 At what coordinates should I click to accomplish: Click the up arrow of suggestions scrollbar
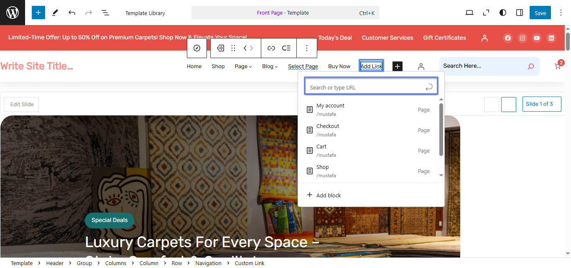pos(441,100)
